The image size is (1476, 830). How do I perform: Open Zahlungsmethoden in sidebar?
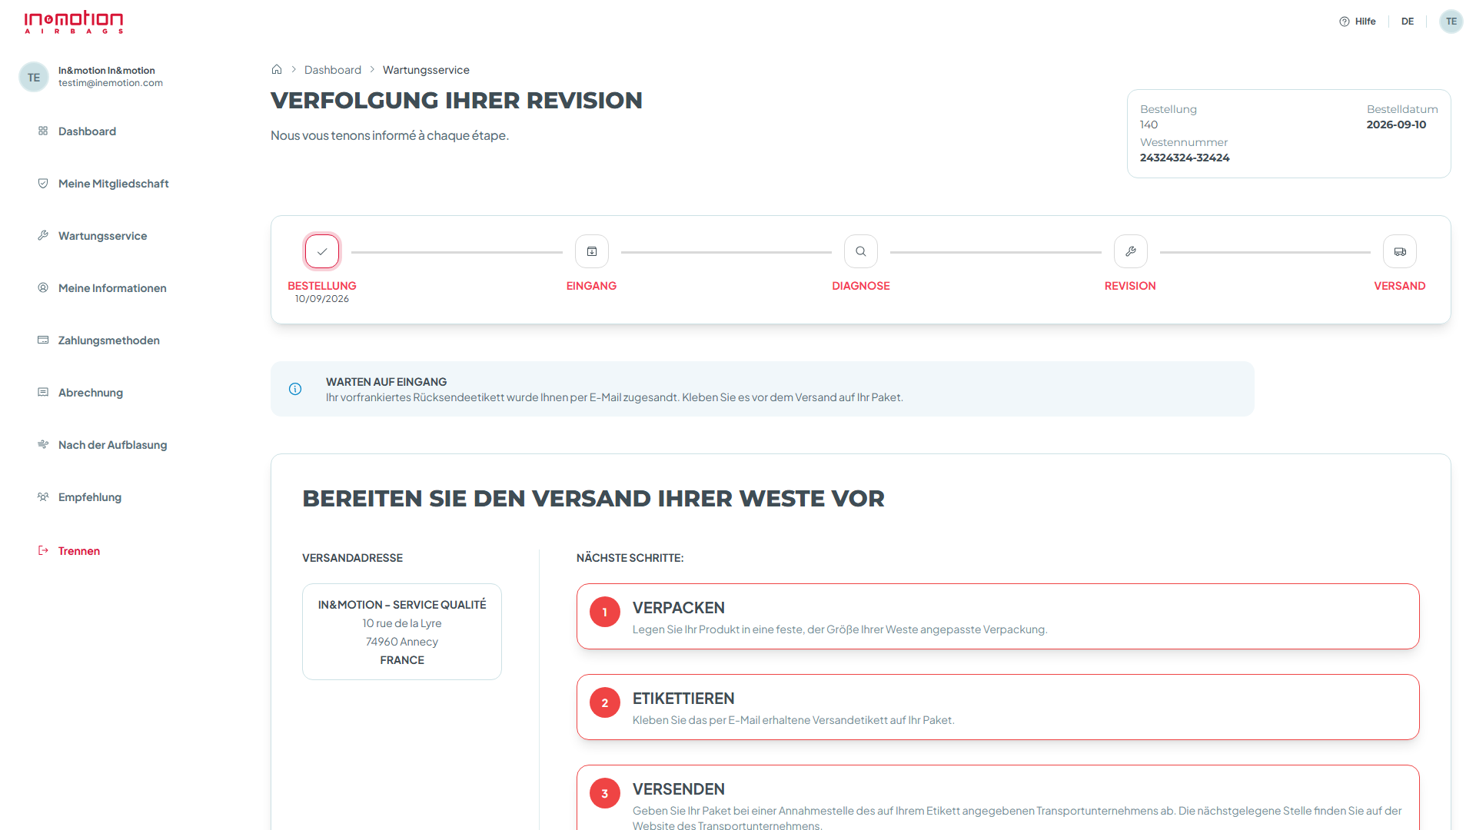[108, 340]
